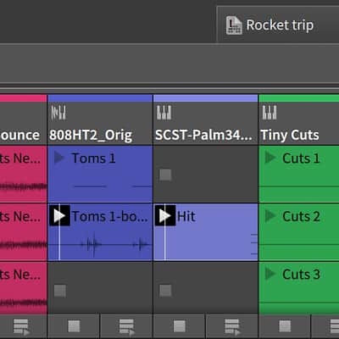The height and width of the screenshot is (339, 339).
Task: Select the Hit clip name
Action: point(186,216)
